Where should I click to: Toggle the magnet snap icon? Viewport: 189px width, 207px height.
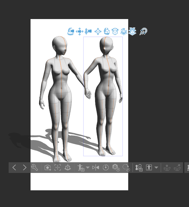tap(143, 31)
